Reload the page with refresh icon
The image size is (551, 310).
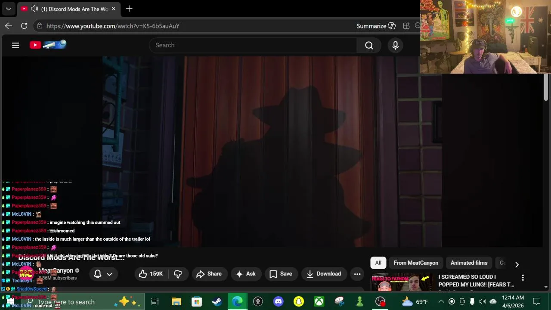pyautogui.click(x=24, y=26)
